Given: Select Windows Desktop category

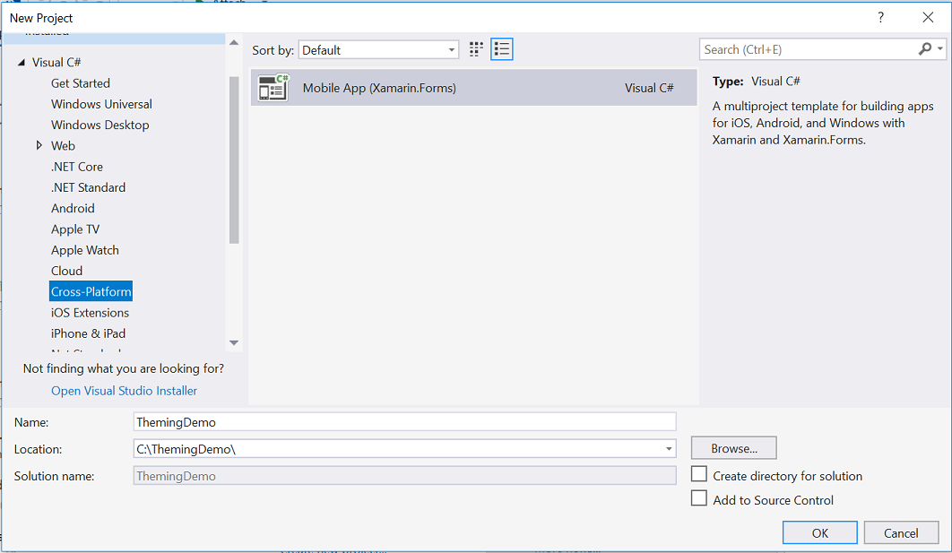Looking at the screenshot, I should pyautogui.click(x=100, y=125).
